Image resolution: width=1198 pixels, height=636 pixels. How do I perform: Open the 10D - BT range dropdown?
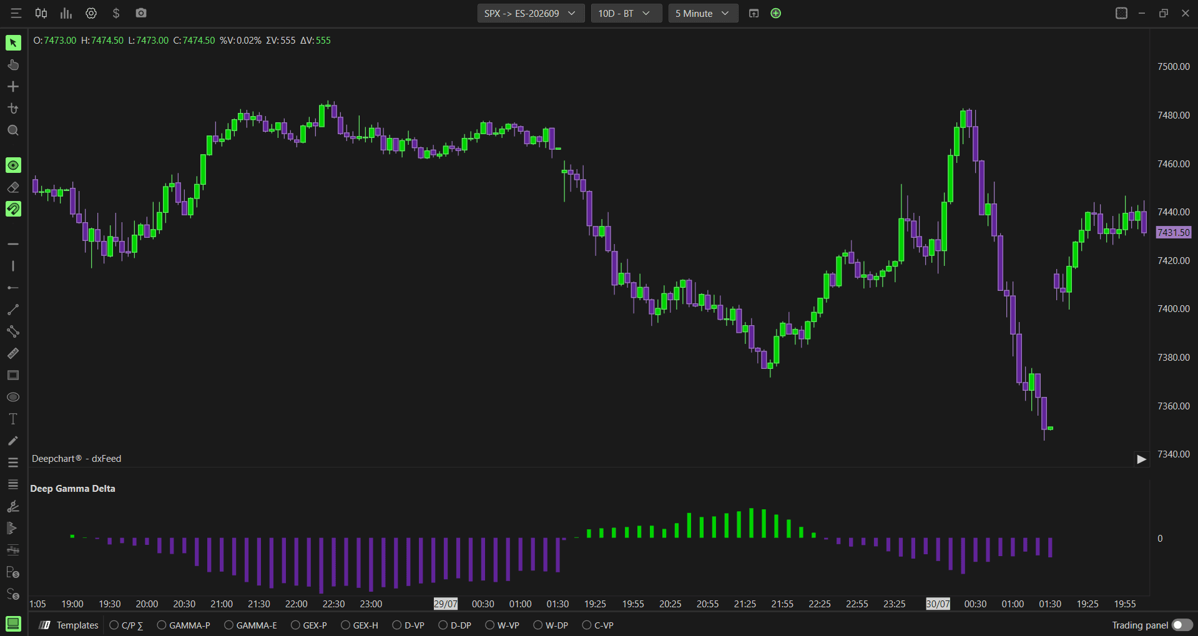pyautogui.click(x=626, y=13)
